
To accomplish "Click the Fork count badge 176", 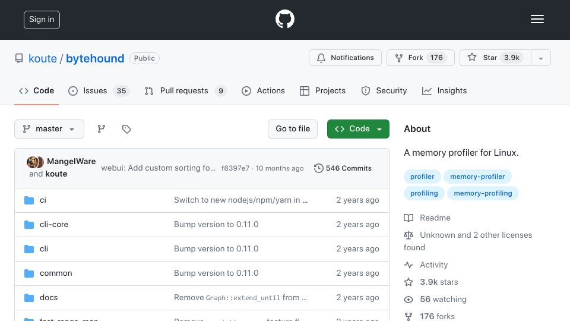I will pyautogui.click(x=436, y=58).
